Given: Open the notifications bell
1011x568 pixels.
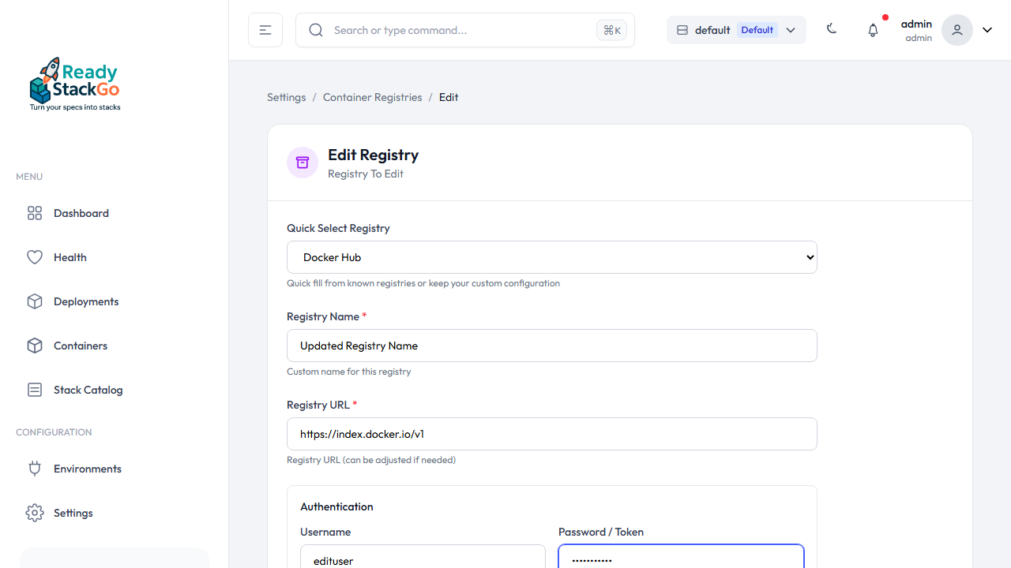Looking at the screenshot, I should [873, 30].
